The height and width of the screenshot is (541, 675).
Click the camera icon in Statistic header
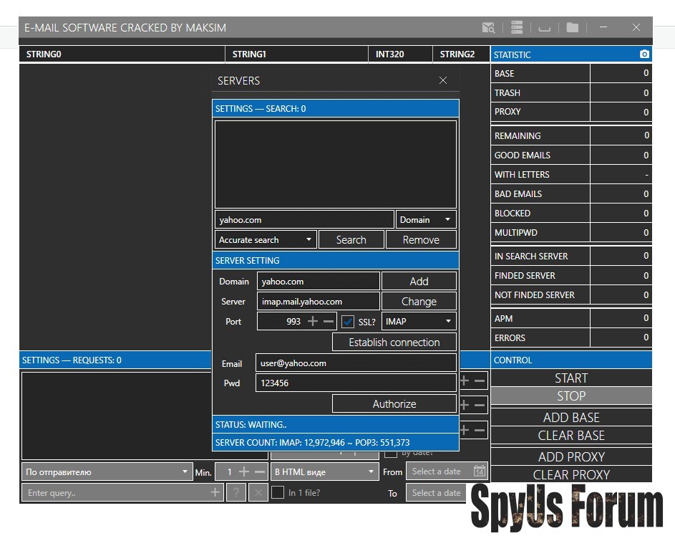coord(644,54)
